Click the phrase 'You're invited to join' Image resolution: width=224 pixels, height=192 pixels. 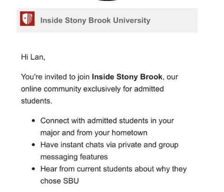(55, 77)
